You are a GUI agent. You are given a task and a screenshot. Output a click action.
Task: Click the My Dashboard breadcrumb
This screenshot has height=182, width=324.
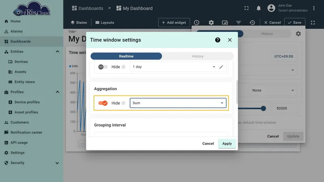(x=134, y=8)
